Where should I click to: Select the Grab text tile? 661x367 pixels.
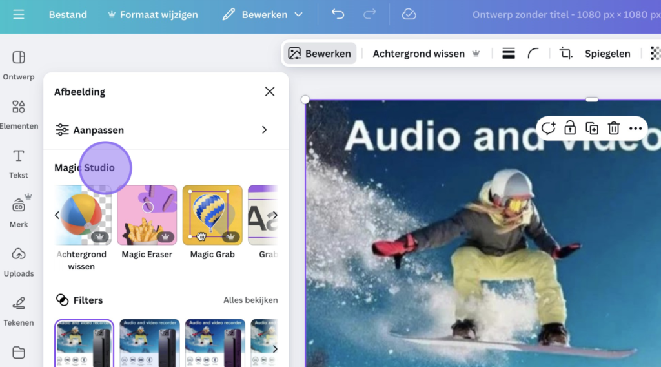[x=263, y=215]
